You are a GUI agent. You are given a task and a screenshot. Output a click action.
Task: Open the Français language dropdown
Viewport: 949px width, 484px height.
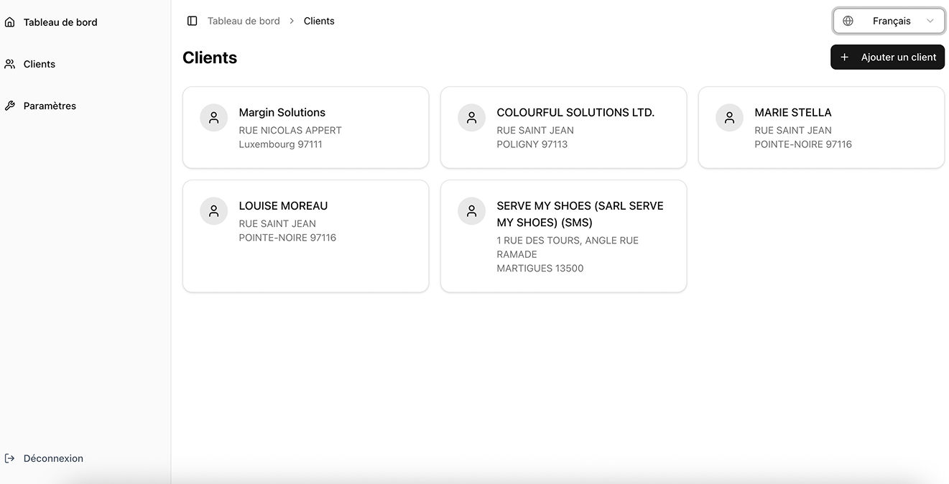click(889, 21)
